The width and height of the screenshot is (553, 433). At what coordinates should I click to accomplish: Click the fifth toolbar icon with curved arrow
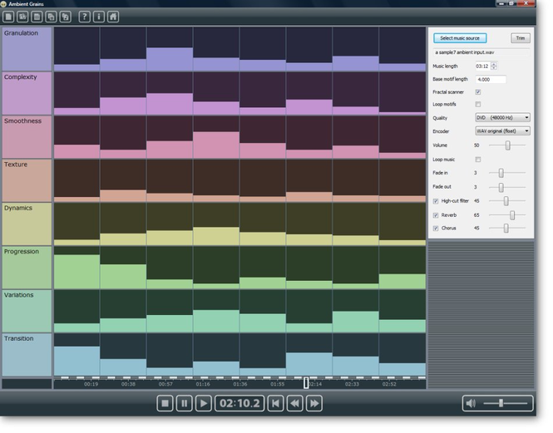click(x=65, y=17)
